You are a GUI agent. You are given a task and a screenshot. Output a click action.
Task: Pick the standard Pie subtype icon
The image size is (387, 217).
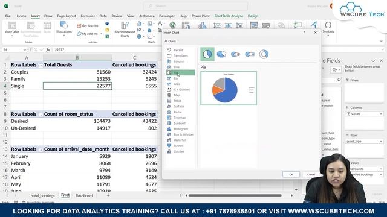click(x=207, y=54)
